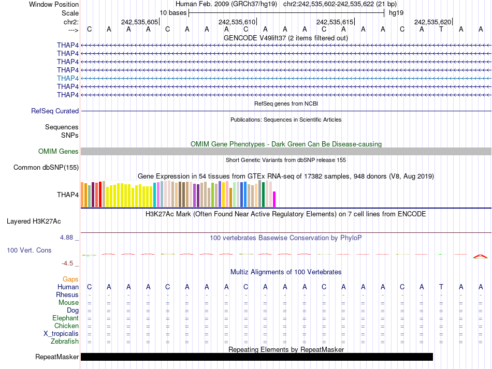
Task: Select the Elephant alignment row label
Action: click(x=65, y=318)
